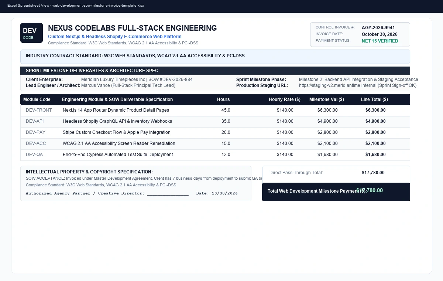Viewport: 443px width, 281px height.
Task: Click Headless Shopify GraphQL API description cell
Action: 117,121
